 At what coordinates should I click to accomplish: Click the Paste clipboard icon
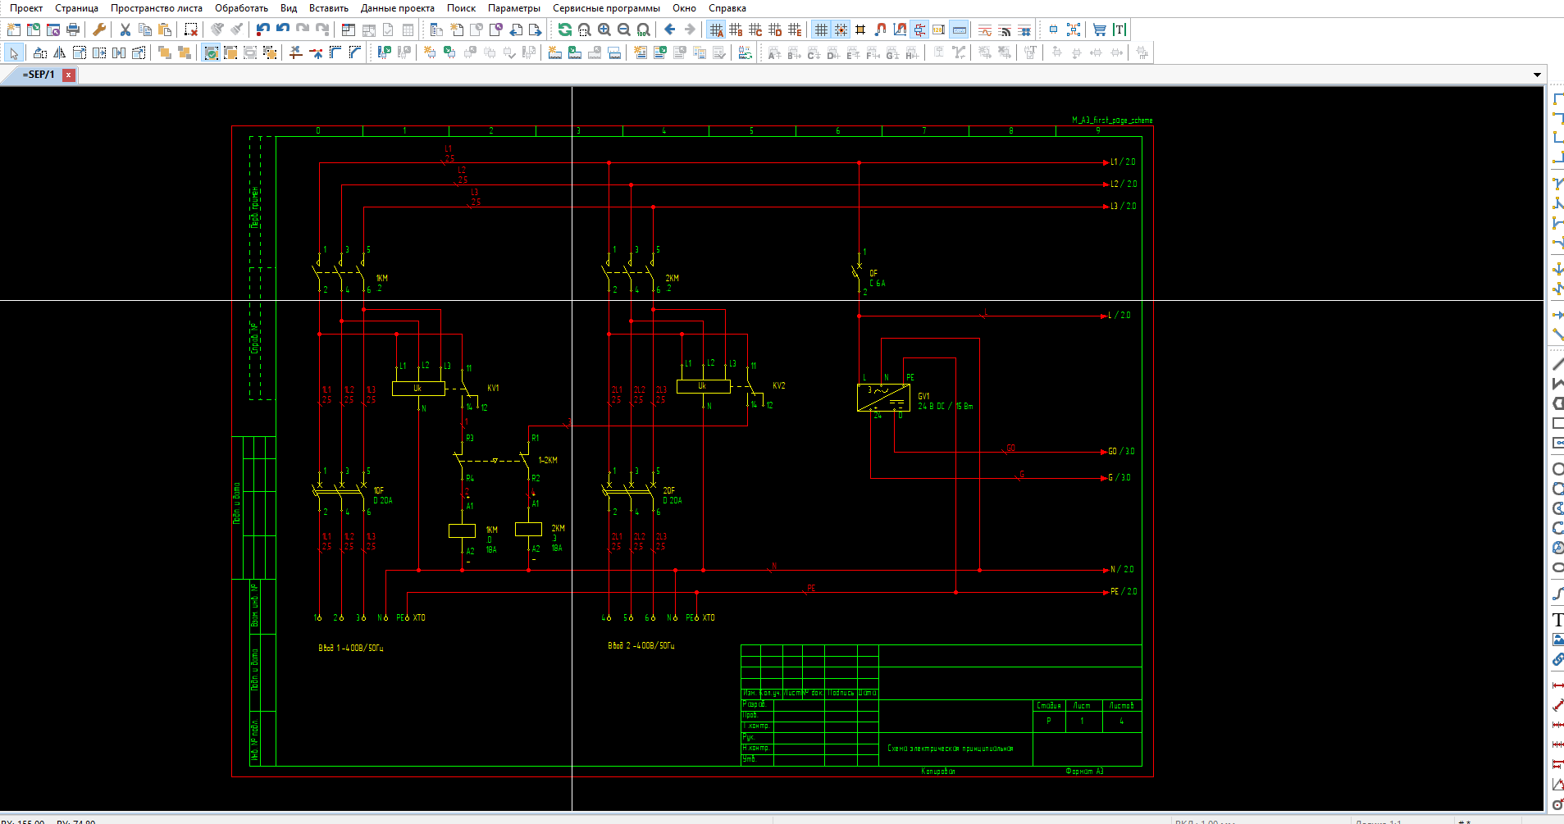click(165, 30)
